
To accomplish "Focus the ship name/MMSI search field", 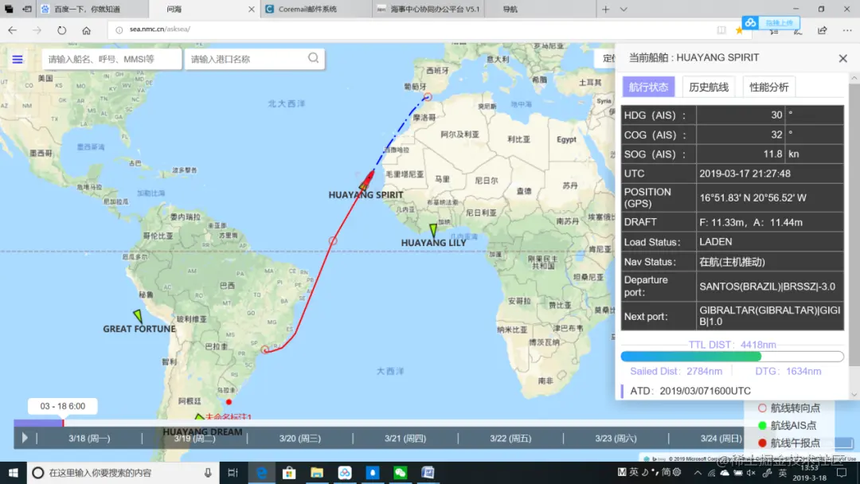I will pos(111,59).
